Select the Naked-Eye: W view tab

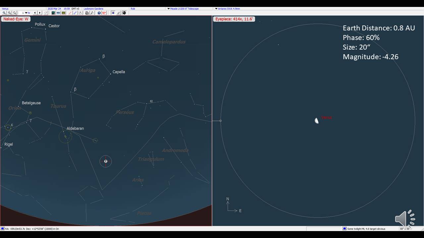click(x=16, y=19)
